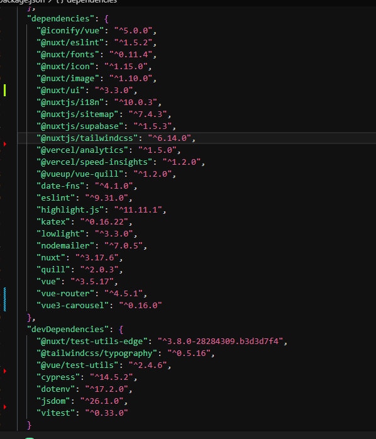Screen dimensions: 376x439
Task: Click the "vue3-carousel" key
Action: pos(73,306)
